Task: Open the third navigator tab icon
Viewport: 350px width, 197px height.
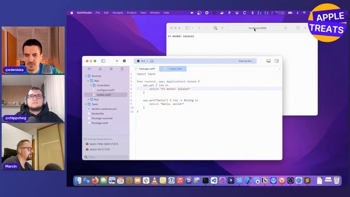Action: (x=111, y=69)
